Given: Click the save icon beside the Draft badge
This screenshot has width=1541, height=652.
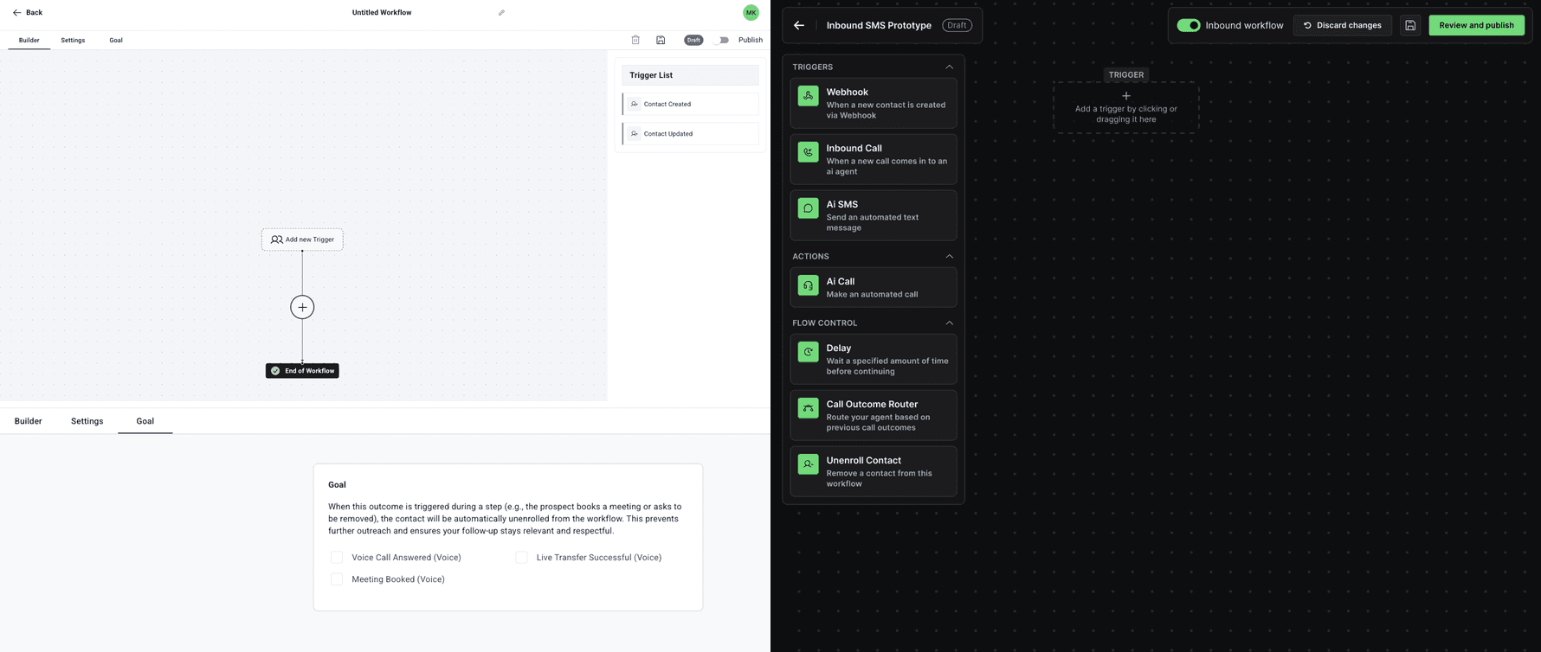Looking at the screenshot, I should tap(661, 40).
